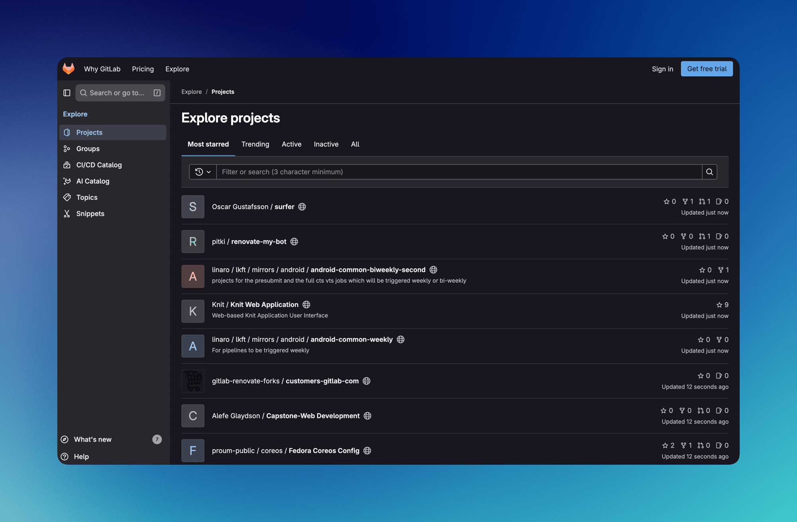Click the Sign in link

[x=662, y=69]
